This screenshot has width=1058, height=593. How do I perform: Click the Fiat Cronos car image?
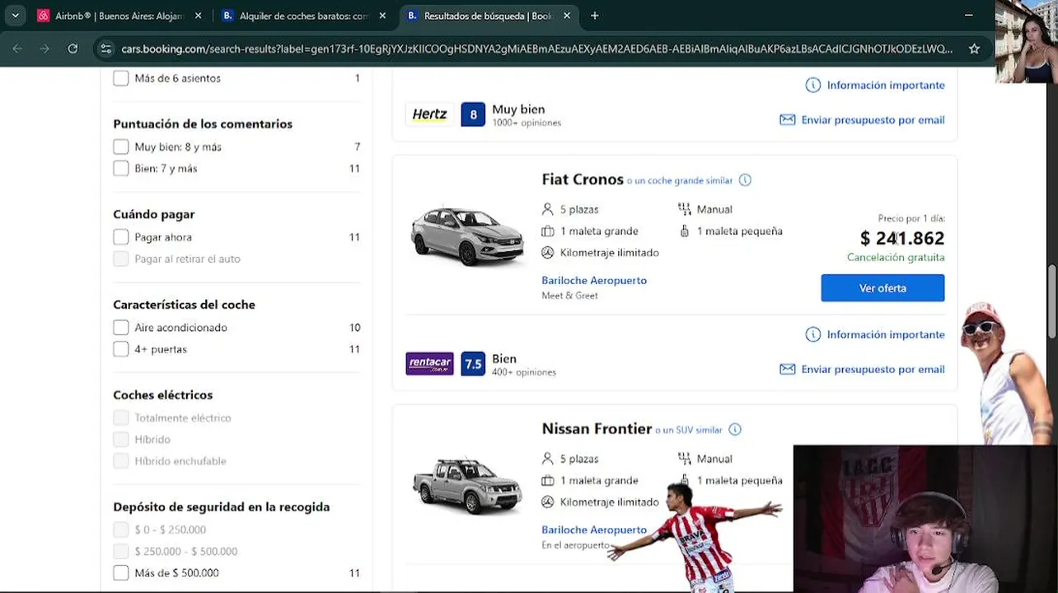point(467,236)
